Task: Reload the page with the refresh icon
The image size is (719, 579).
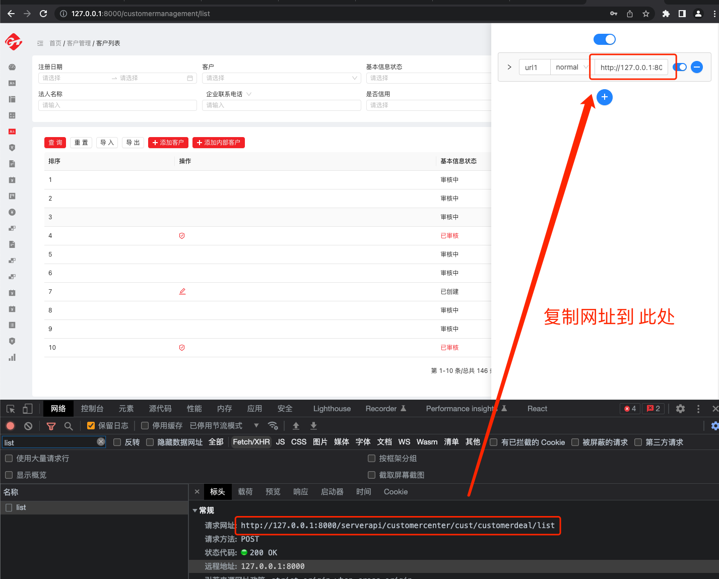Action: (43, 14)
